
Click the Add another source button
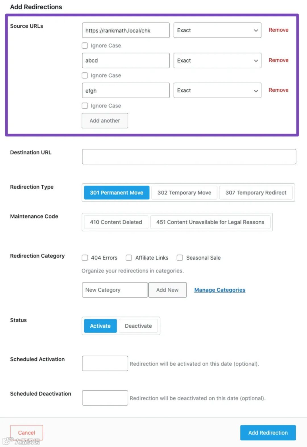click(x=105, y=121)
